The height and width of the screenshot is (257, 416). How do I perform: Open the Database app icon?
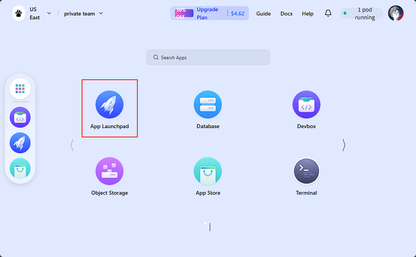pyautogui.click(x=208, y=105)
